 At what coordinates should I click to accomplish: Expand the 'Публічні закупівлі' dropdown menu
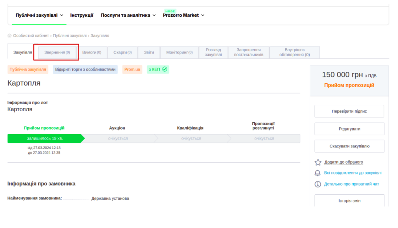pos(39,16)
